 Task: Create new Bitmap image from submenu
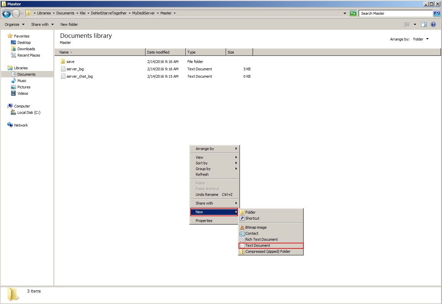(x=271, y=227)
